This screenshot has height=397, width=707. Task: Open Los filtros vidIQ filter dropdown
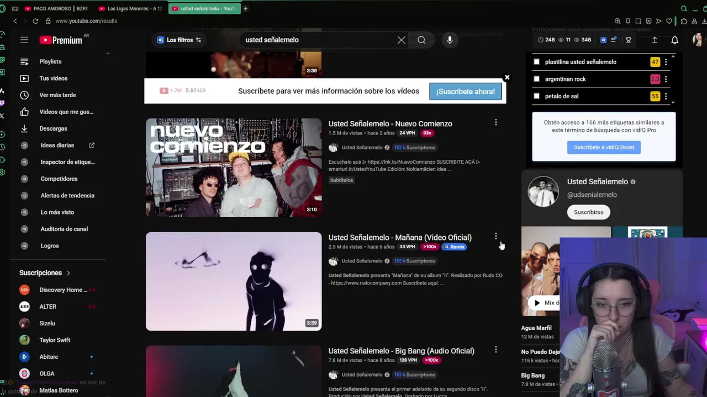tap(179, 40)
